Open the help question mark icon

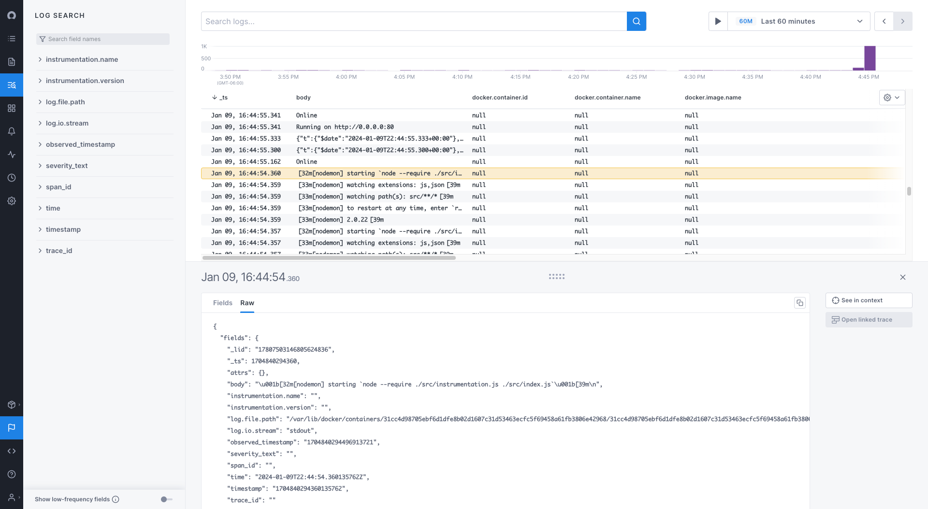coord(12,474)
